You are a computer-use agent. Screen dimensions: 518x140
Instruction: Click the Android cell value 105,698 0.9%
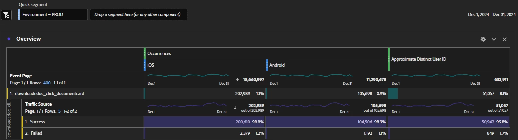pyautogui.click(x=327, y=94)
